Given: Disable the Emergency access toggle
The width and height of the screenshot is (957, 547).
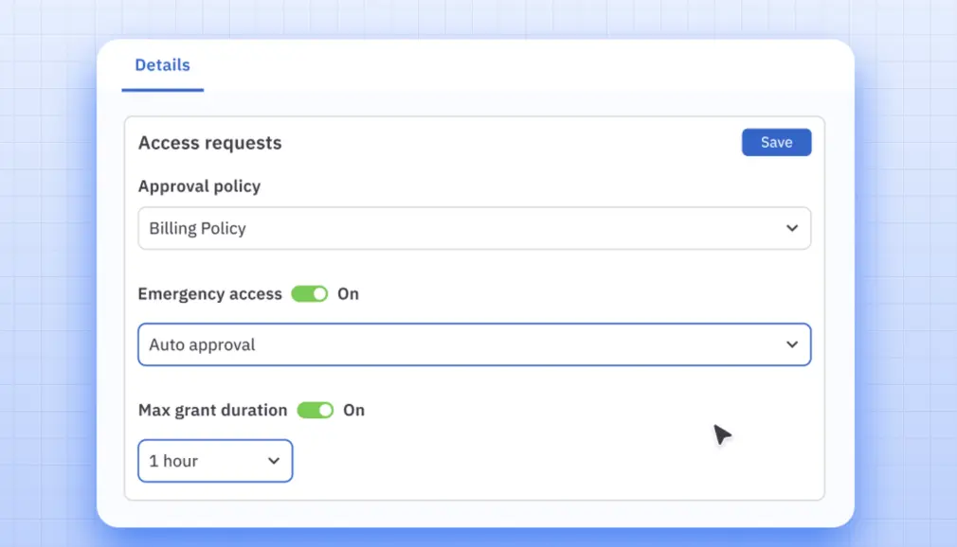Looking at the screenshot, I should click(x=309, y=293).
